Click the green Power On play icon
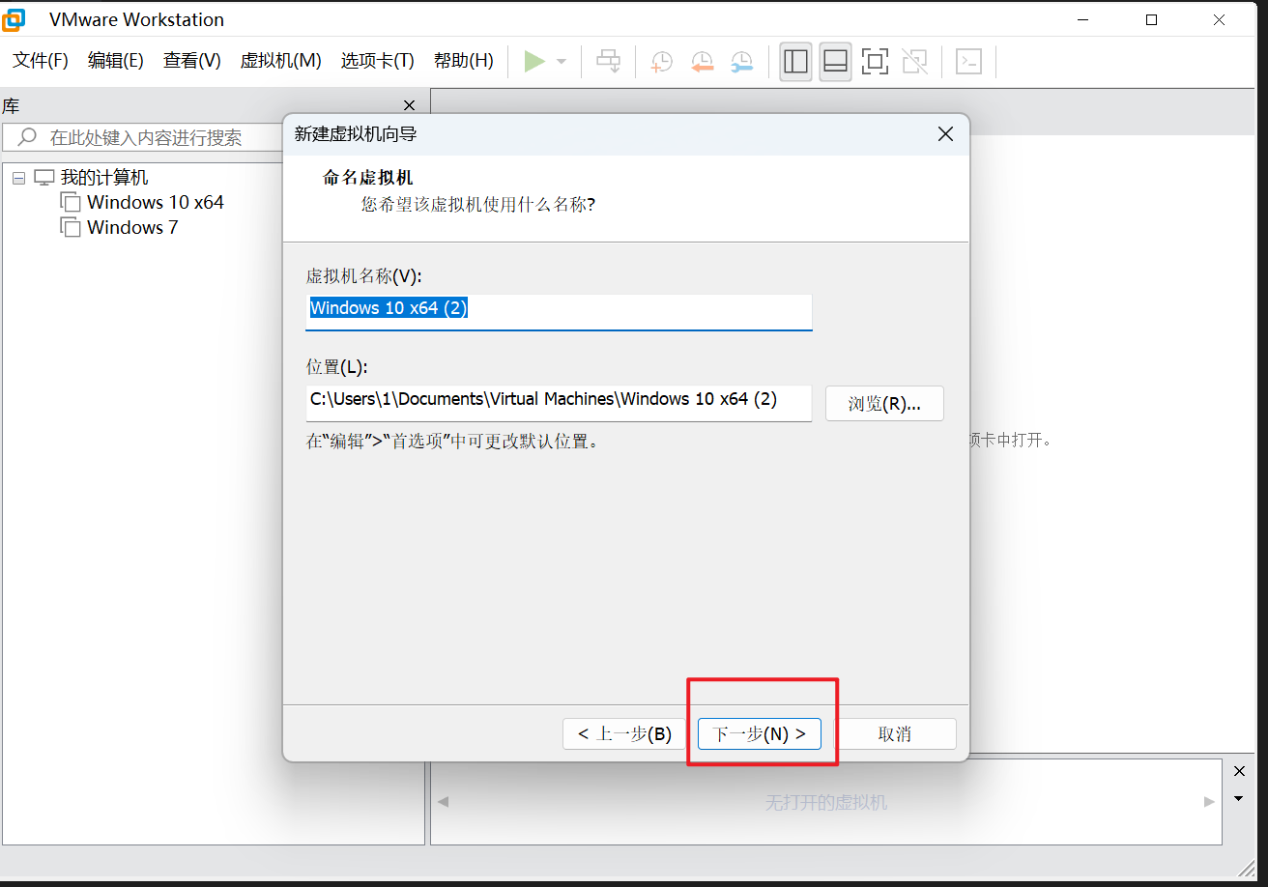The height and width of the screenshot is (887, 1268). click(534, 62)
